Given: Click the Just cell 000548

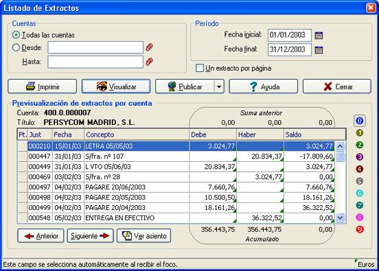Looking at the screenshot, I should point(40,218).
